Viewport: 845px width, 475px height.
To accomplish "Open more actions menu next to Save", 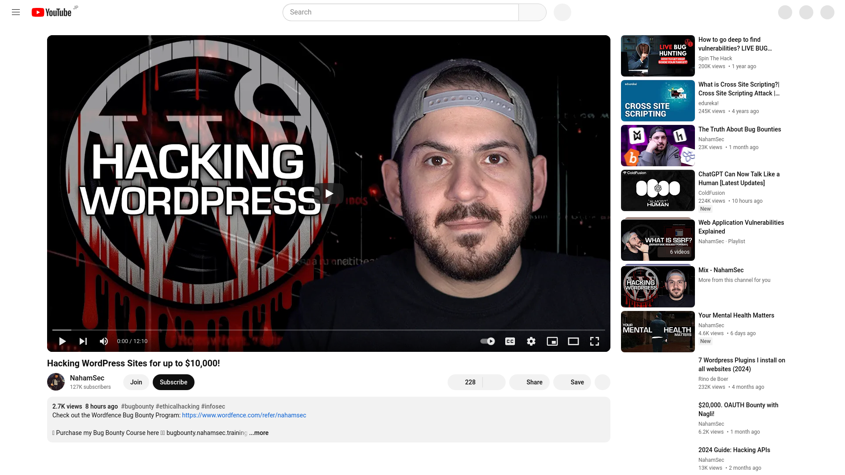I will point(603,382).
